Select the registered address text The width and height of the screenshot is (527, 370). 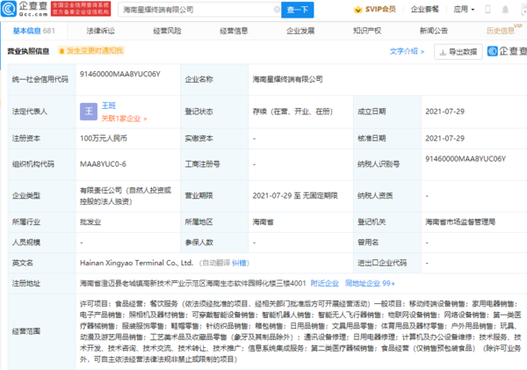point(193,283)
